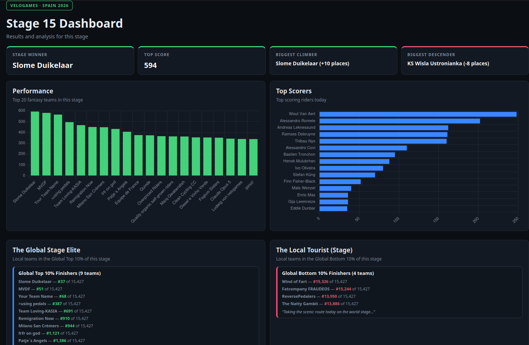Viewport: 529px width, 345px height.
Task: Click The Local Tourist (Stage) heading
Action: (x=314, y=250)
